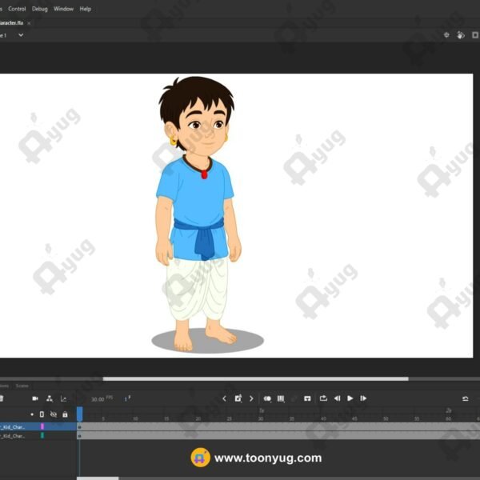Click the center frame icon
This screenshot has height=480, width=480.
click(x=307, y=398)
